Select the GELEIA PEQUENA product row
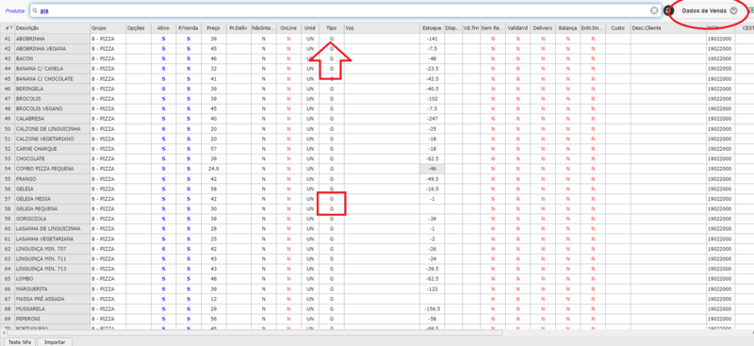Viewport: 754px width, 346px height. (52, 209)
